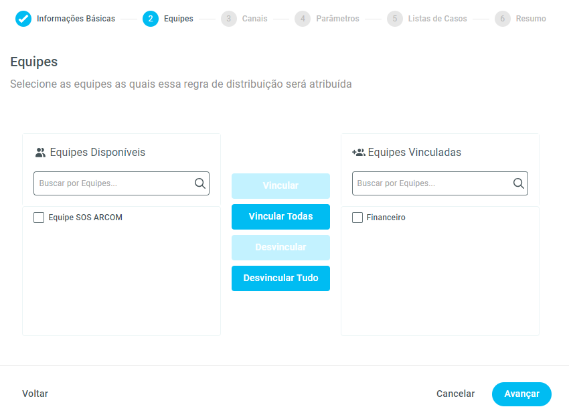Click search magnifier in Equipes Disponíveis
This screenshot has width=569, height=415.
click(200, 183)
